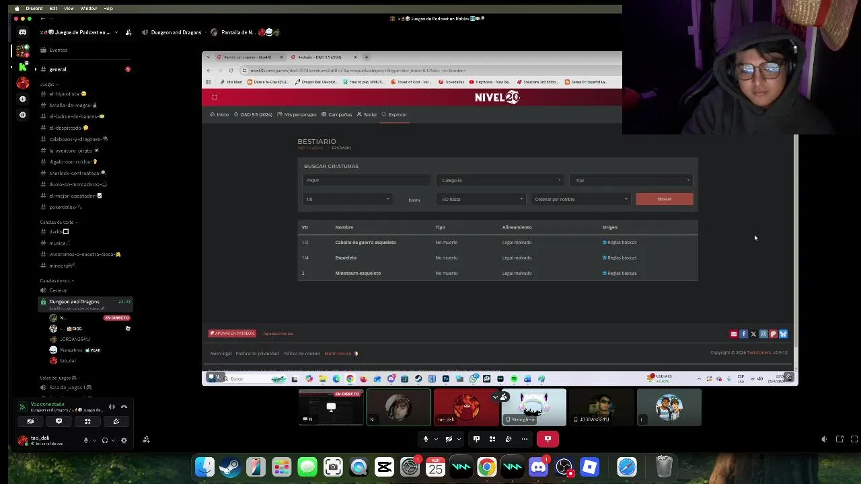Viewport: 861px width, 484px height.
Task: Open the Categoria dropdown in streamed page
Action: click(500, 180)
